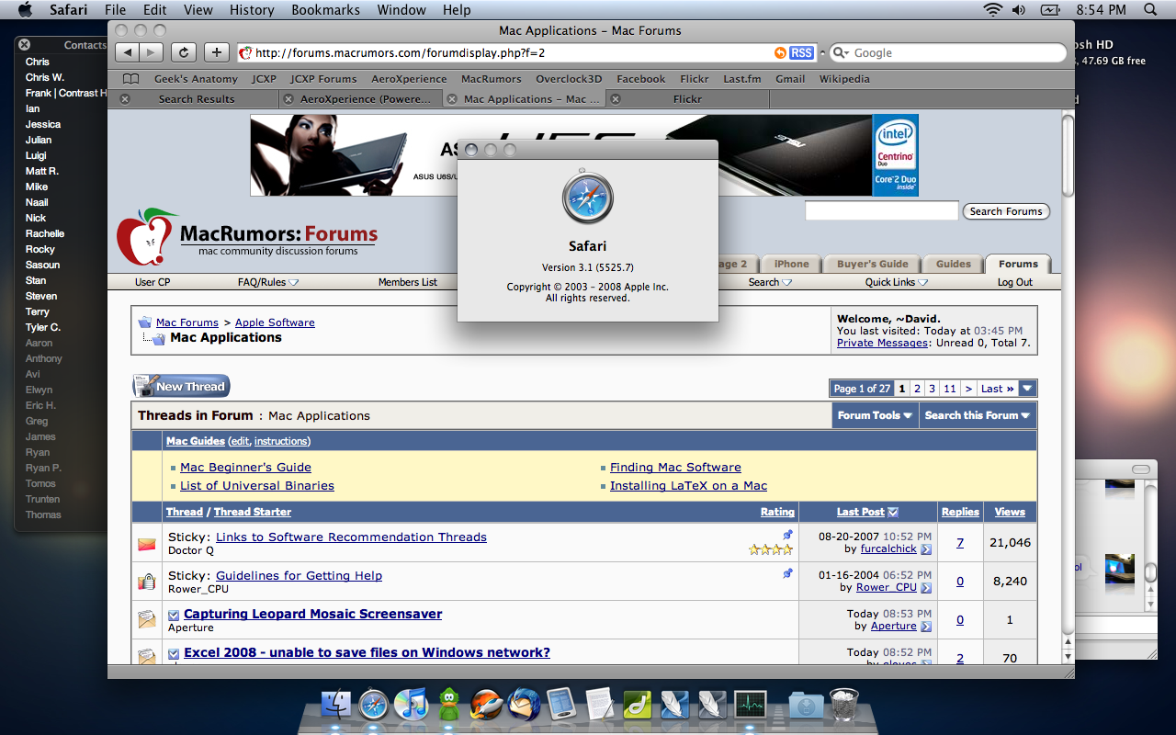Open the History menu
This screenshot has width=1176, height=735.
(252, 10)
